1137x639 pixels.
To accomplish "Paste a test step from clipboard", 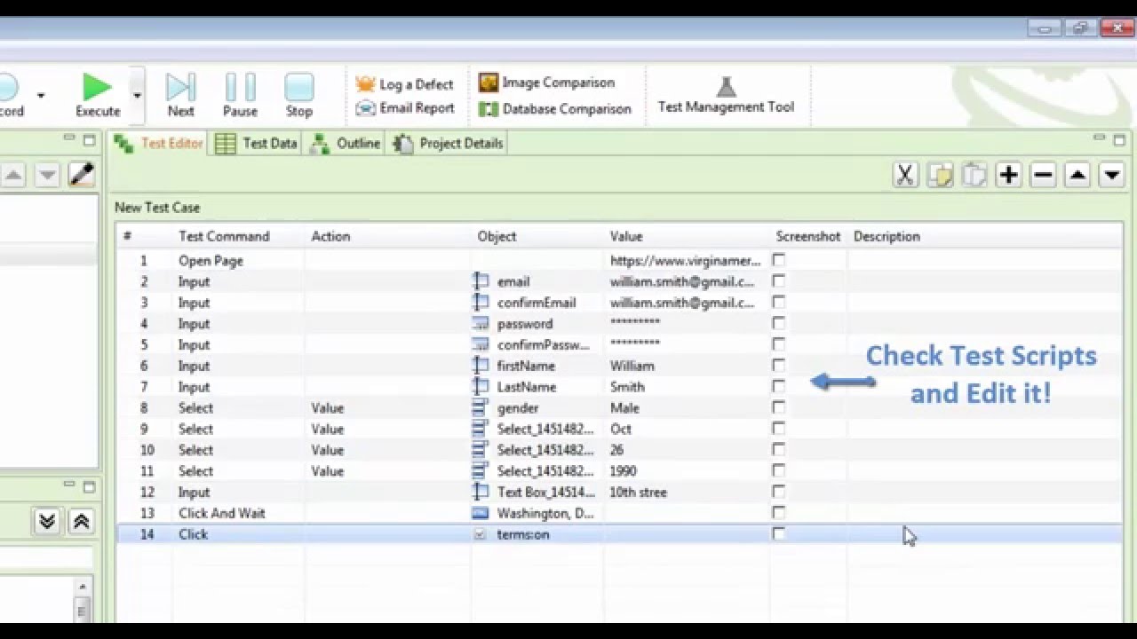I will pos(974,175).
